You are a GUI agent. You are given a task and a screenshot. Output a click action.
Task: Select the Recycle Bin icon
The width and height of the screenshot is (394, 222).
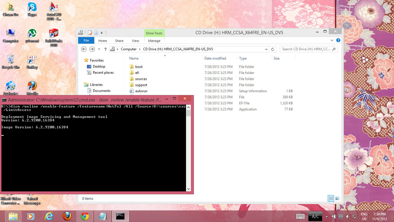tap(11, 62)
